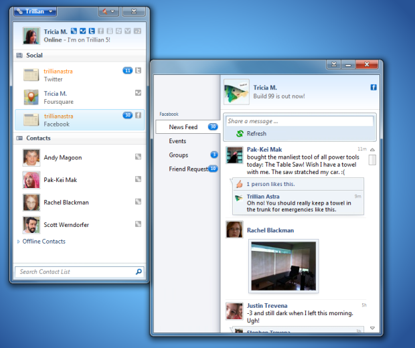Image resolution: width=415 pixels, height=348 pixels.
Task: Click the 30 unread badge on Facebook row
Action: [128, 115]
